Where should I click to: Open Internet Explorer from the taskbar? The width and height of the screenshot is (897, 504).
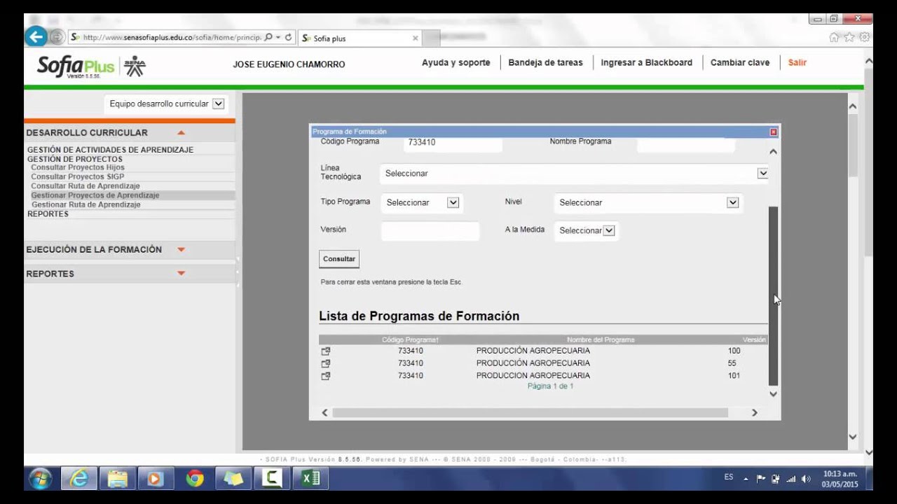tap(79, 478)
